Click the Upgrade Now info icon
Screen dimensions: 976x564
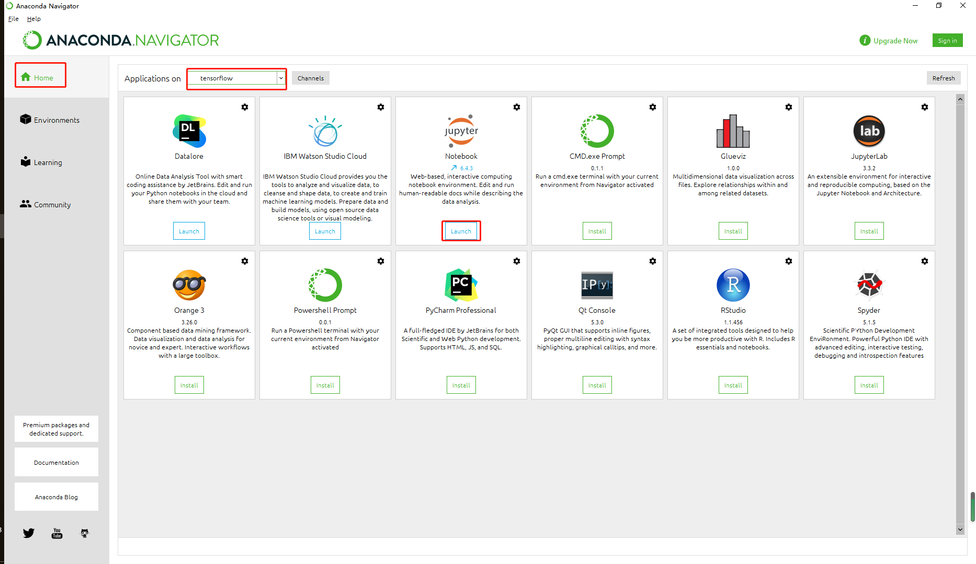pyautogui.click(x=865, y=40)
